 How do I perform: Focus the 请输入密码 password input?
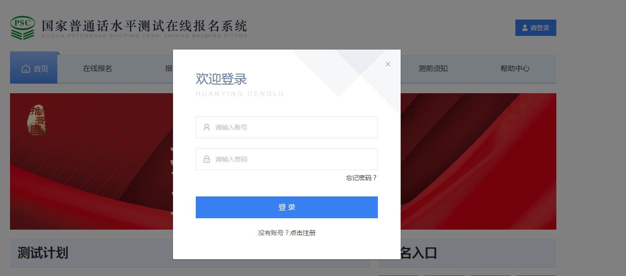click(x=287, y=159)
